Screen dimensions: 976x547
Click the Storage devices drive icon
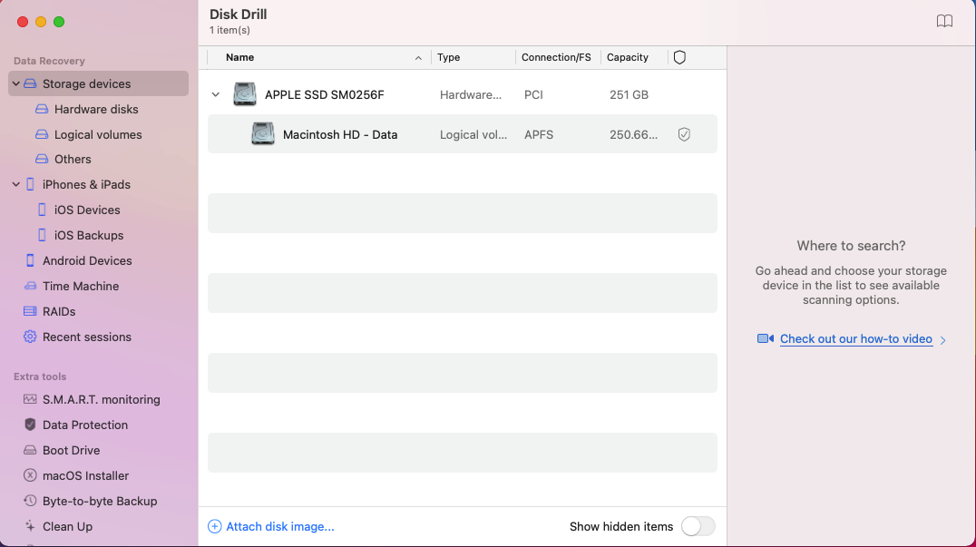point(30,83)
